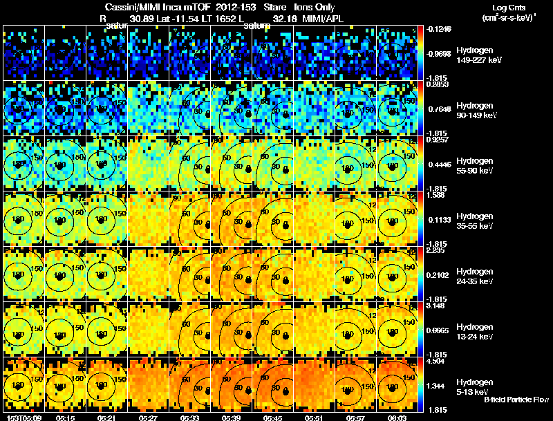The height and width of the screenshot is (421, 553).
Task: Open the 05:45 panel in the 55-90 keV row
Action: [x=272, y=164]
